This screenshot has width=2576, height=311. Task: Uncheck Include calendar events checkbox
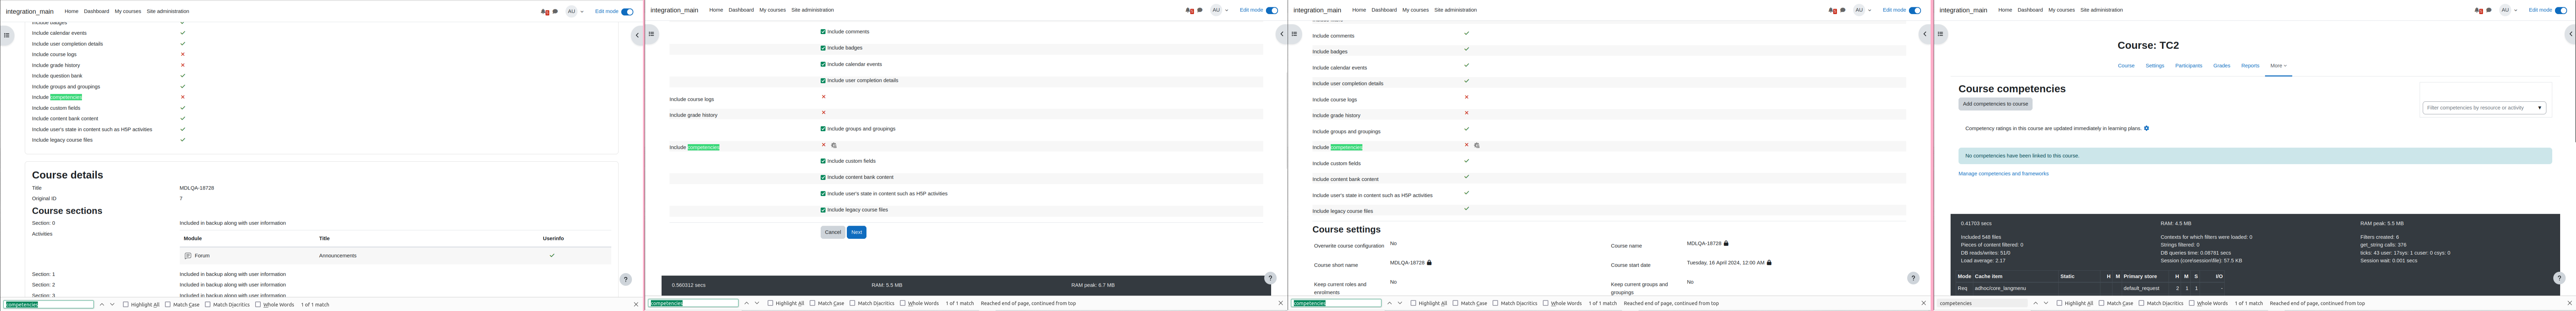[823, 64]
